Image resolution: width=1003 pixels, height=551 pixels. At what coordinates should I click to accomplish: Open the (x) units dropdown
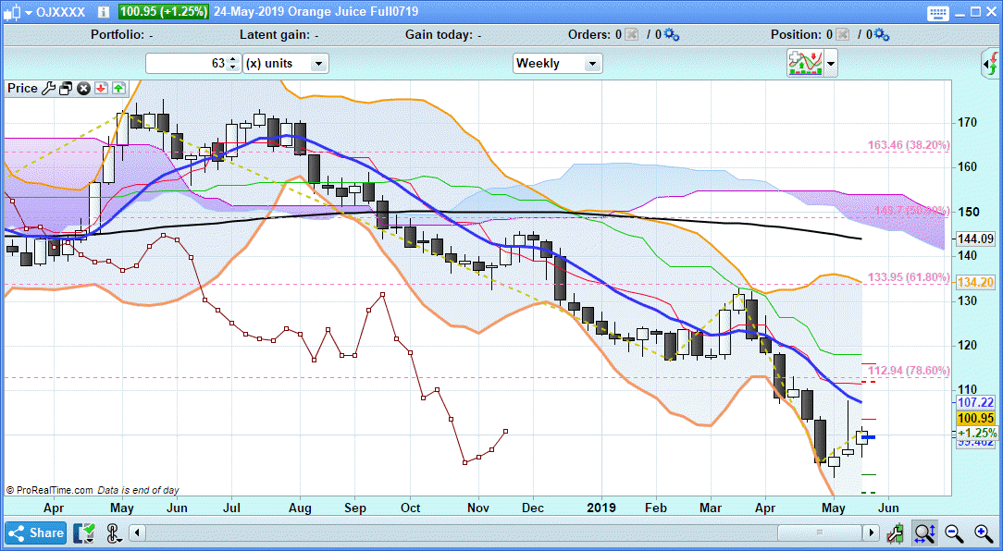[285, 63]
